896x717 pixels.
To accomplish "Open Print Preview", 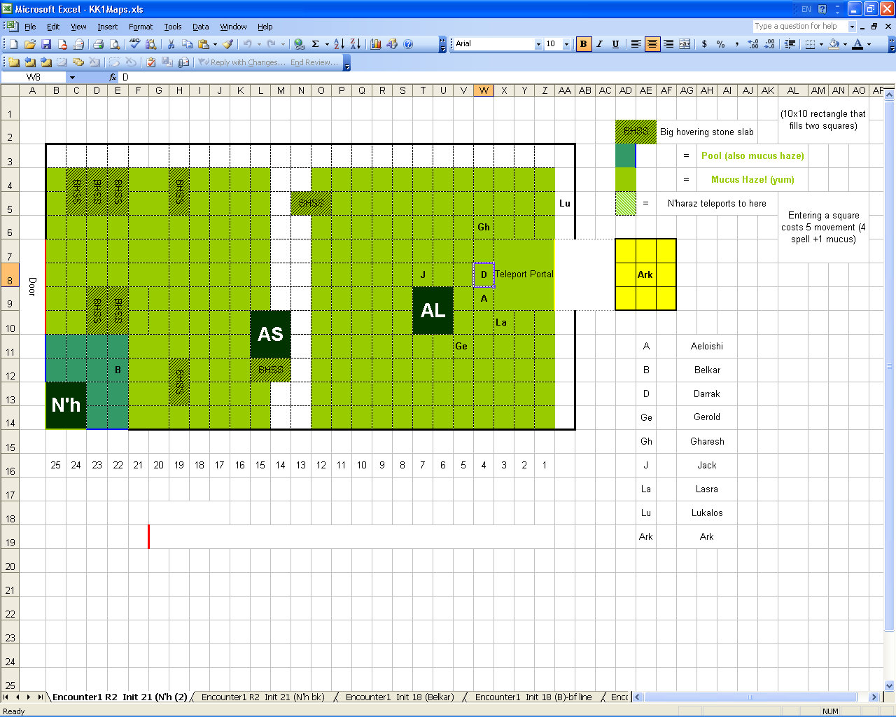I will pyautogui.click(x=115, y=44).
